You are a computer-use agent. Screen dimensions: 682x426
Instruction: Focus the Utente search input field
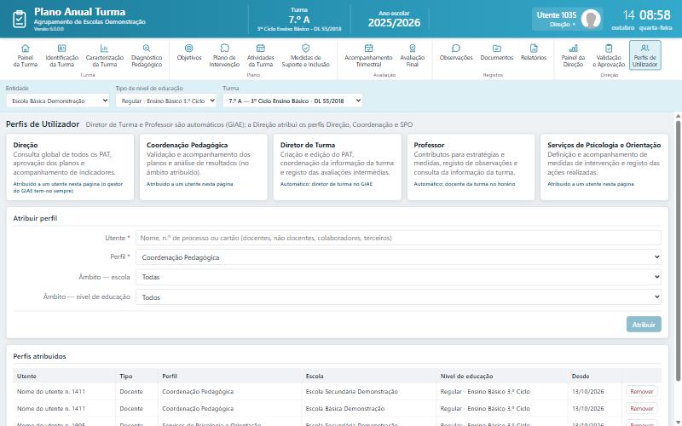click(x=398, y=238)
